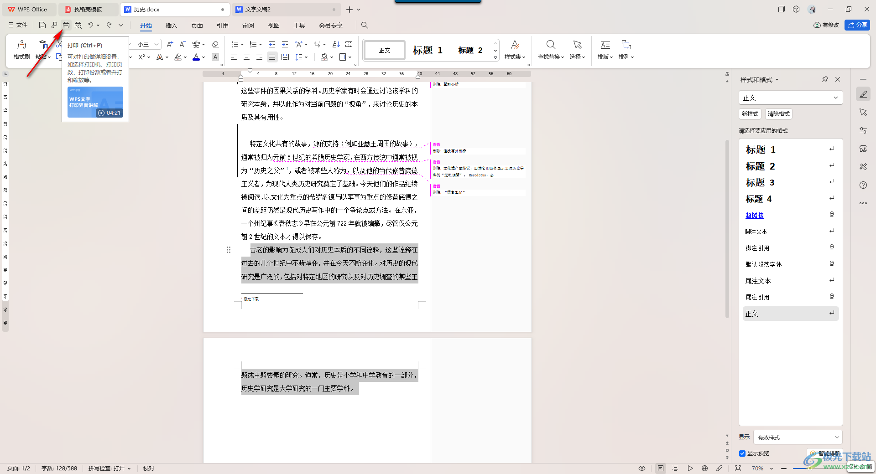Click the full screen icon in status bar

coord(738,468)
